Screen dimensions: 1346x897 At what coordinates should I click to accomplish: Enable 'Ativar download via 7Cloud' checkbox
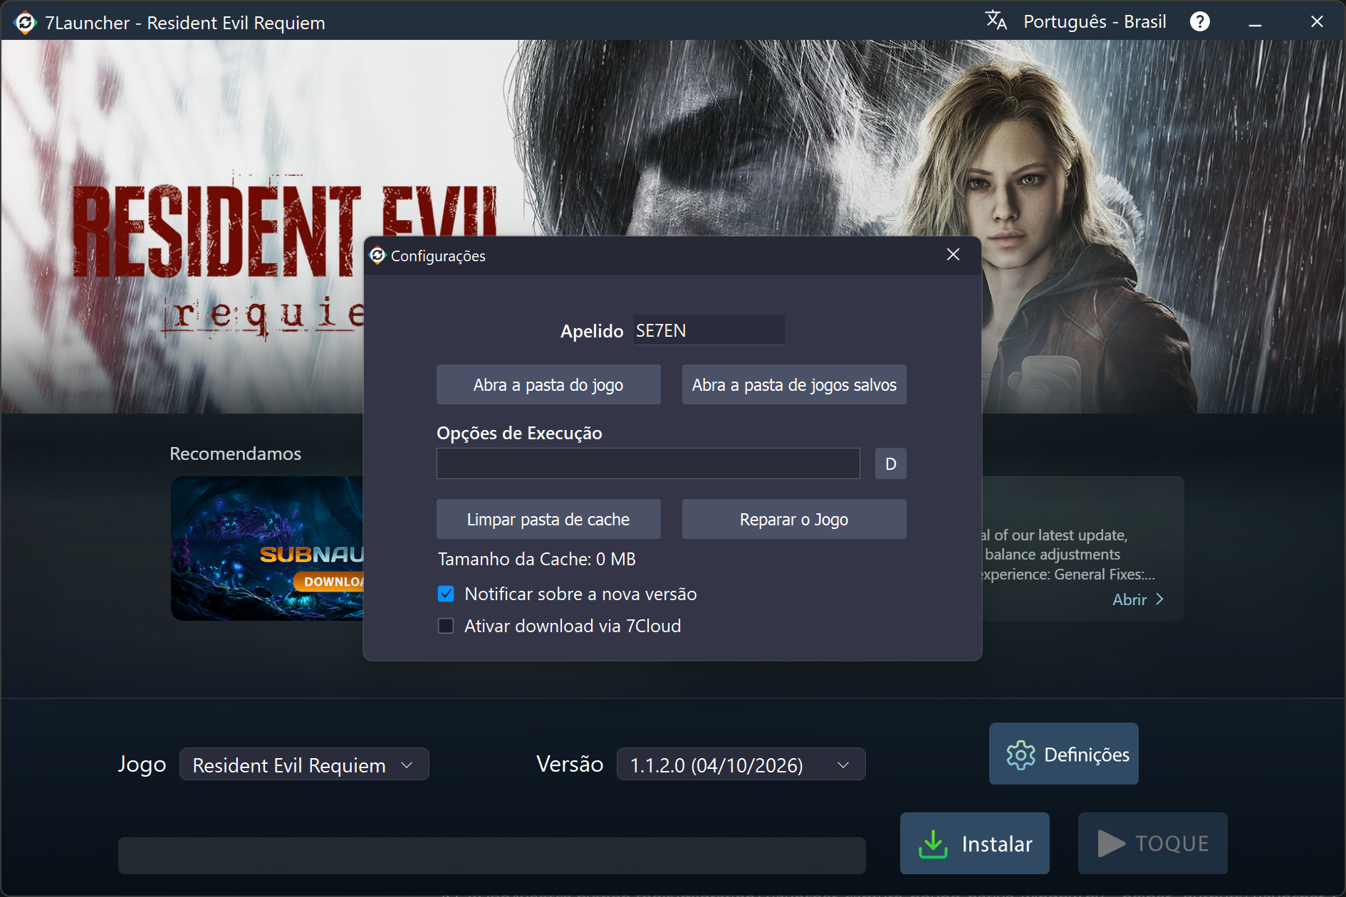click(446, 626)
